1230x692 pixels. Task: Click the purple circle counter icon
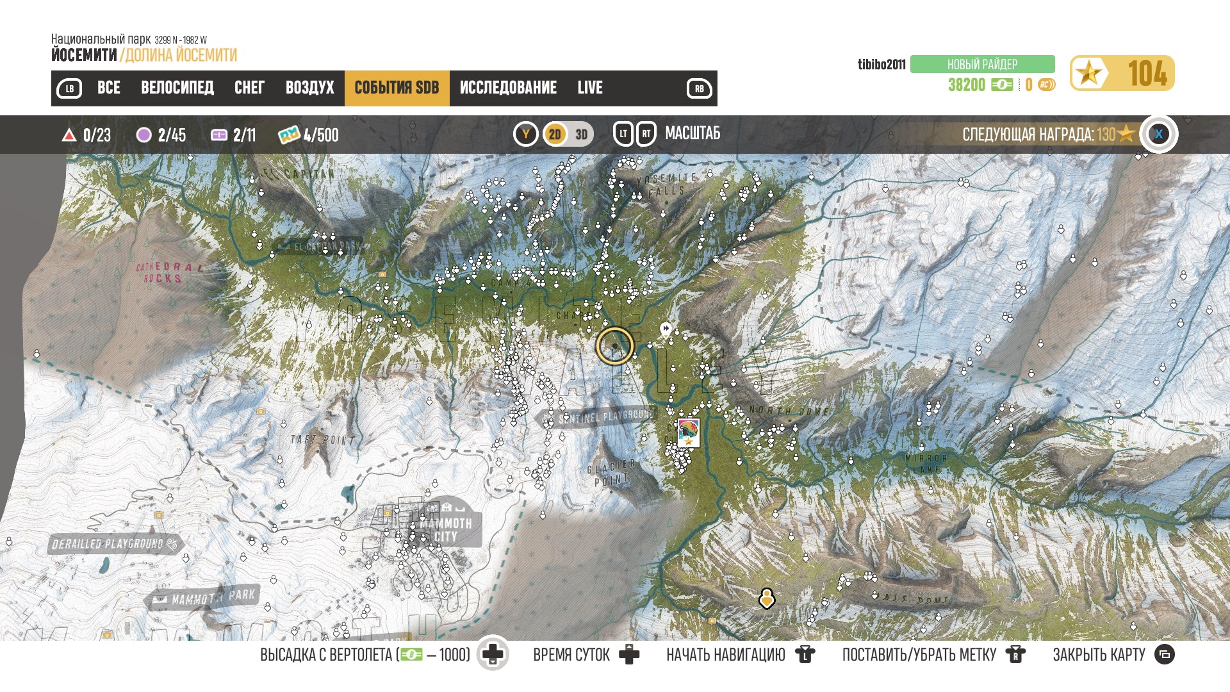[144, 135]
